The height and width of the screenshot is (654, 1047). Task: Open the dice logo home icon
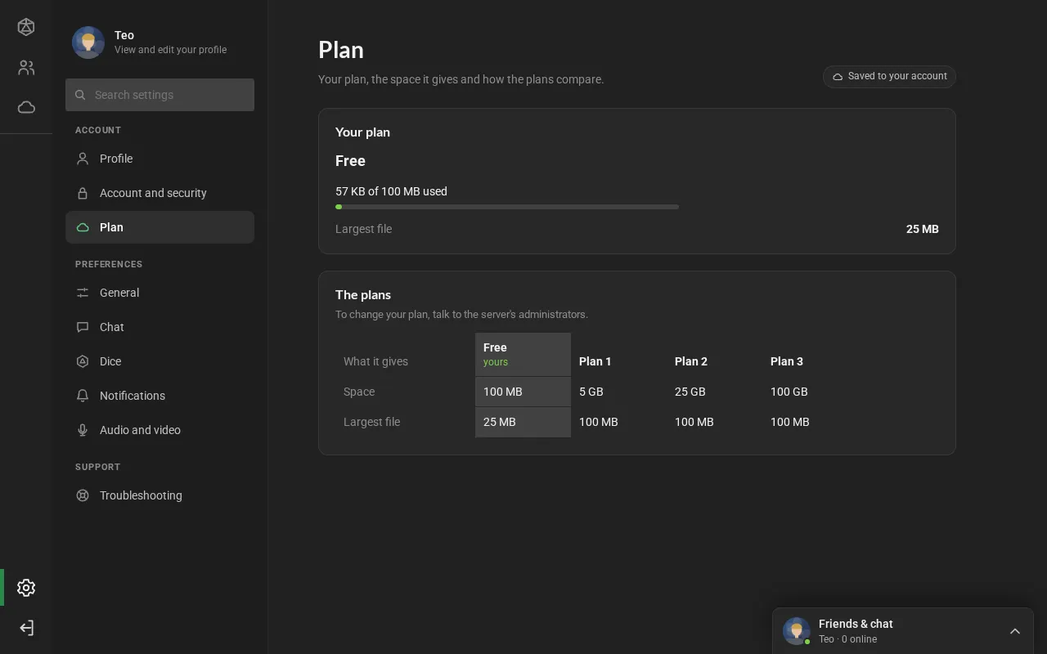(26, 27)
